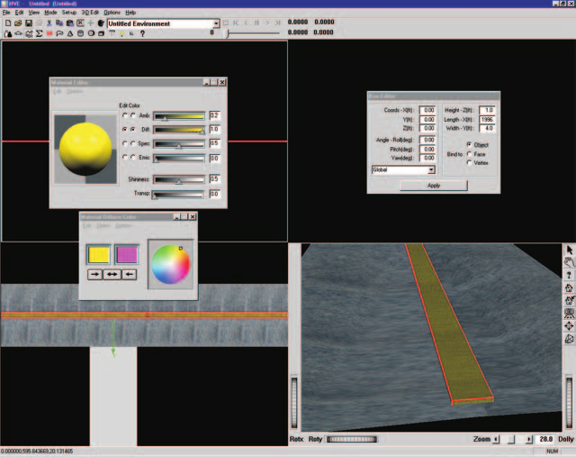Select the second Spec radio button
This screenshot has width=576, height=457.
tap(132, 143)
